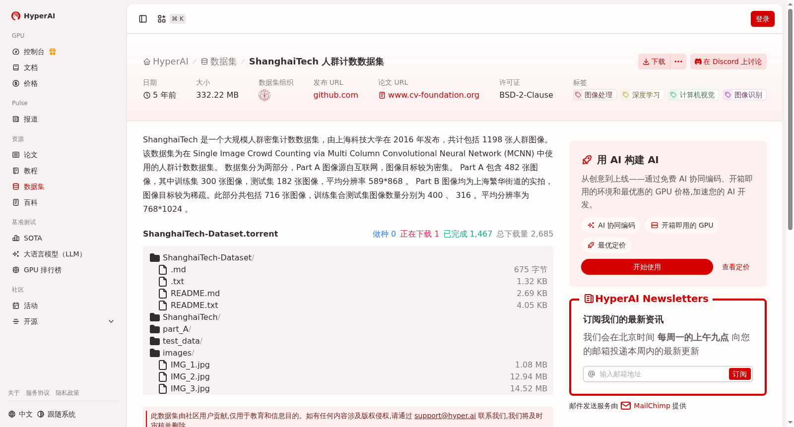Click the 下载 download button
The image size is (794, 427).
(654, 61)
